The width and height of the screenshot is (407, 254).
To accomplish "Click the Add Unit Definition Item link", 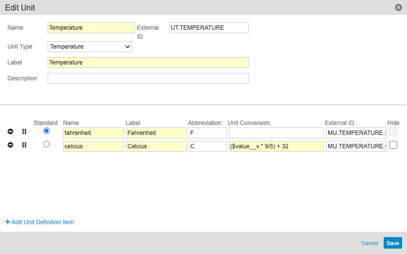I will 43,222.
